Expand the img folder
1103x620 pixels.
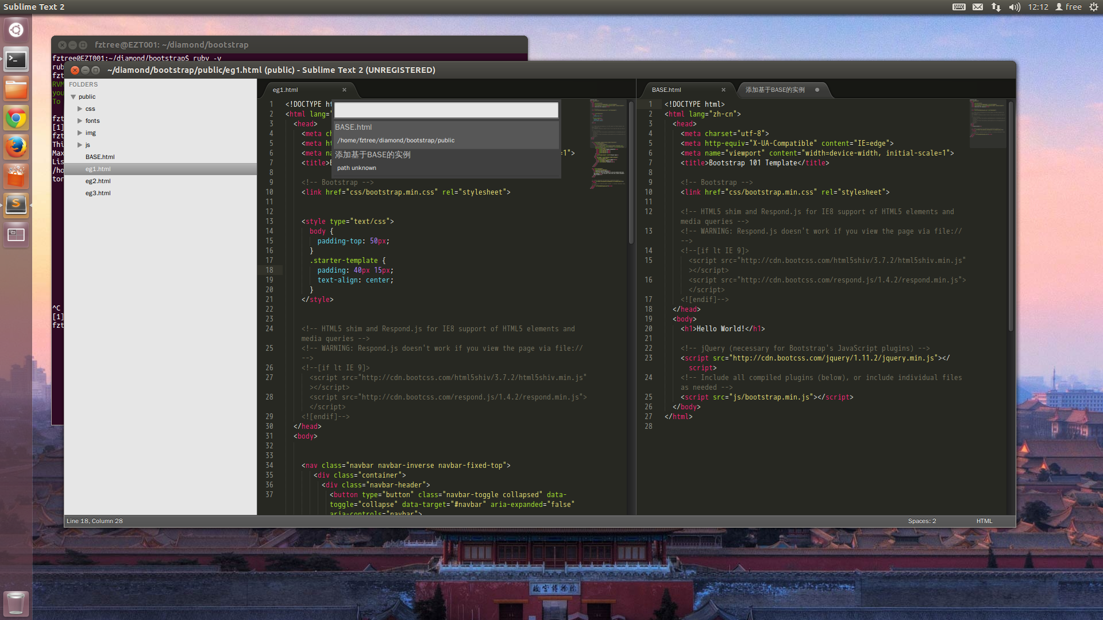80,133
